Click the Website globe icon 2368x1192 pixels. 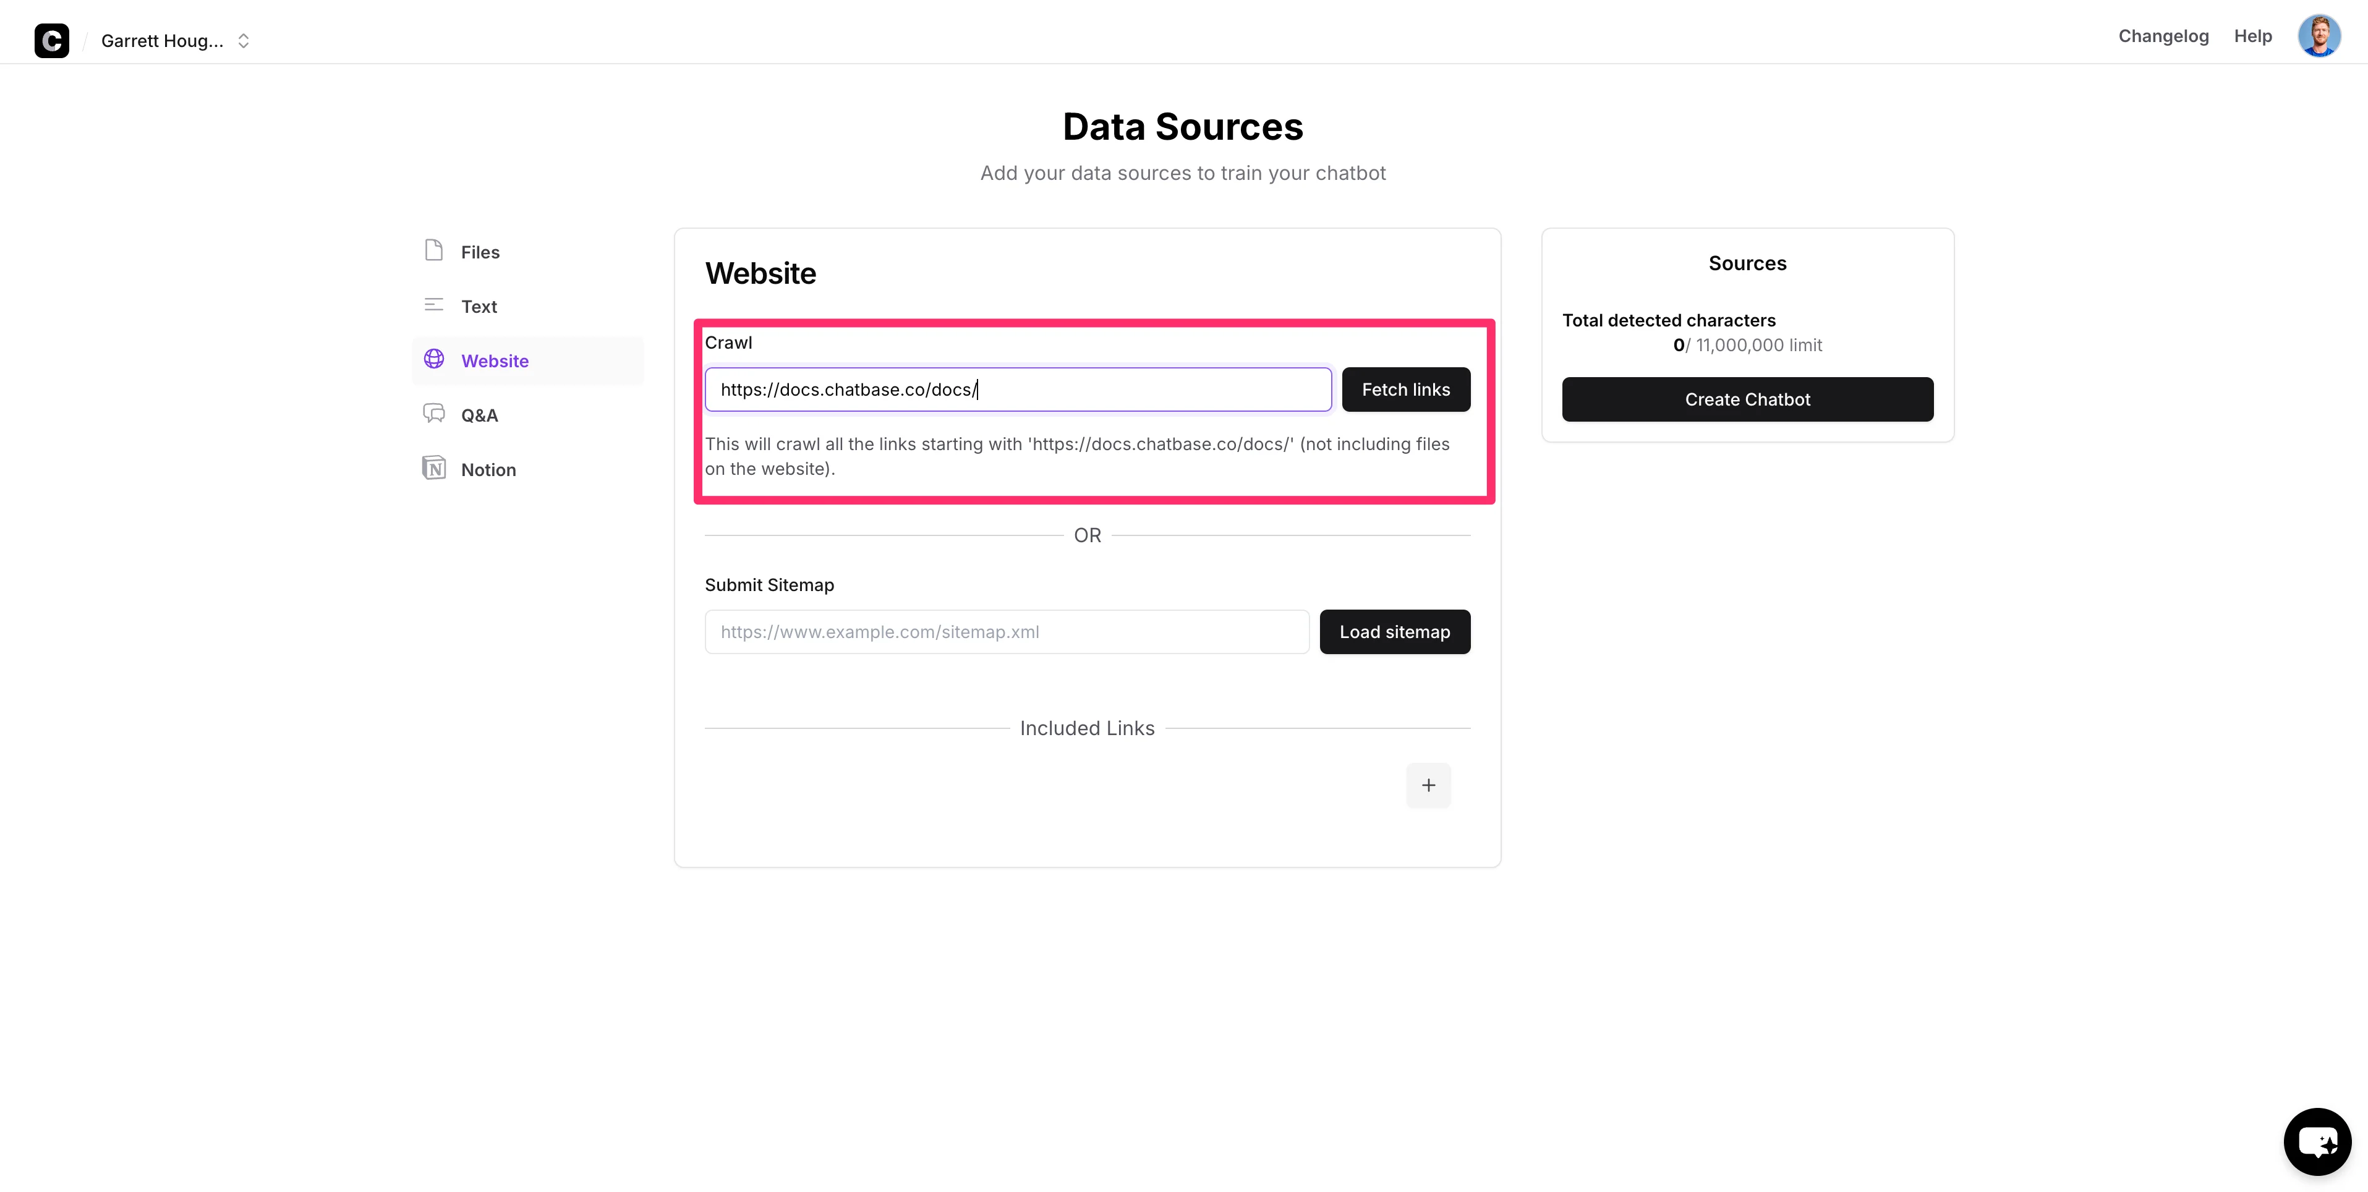434,359
